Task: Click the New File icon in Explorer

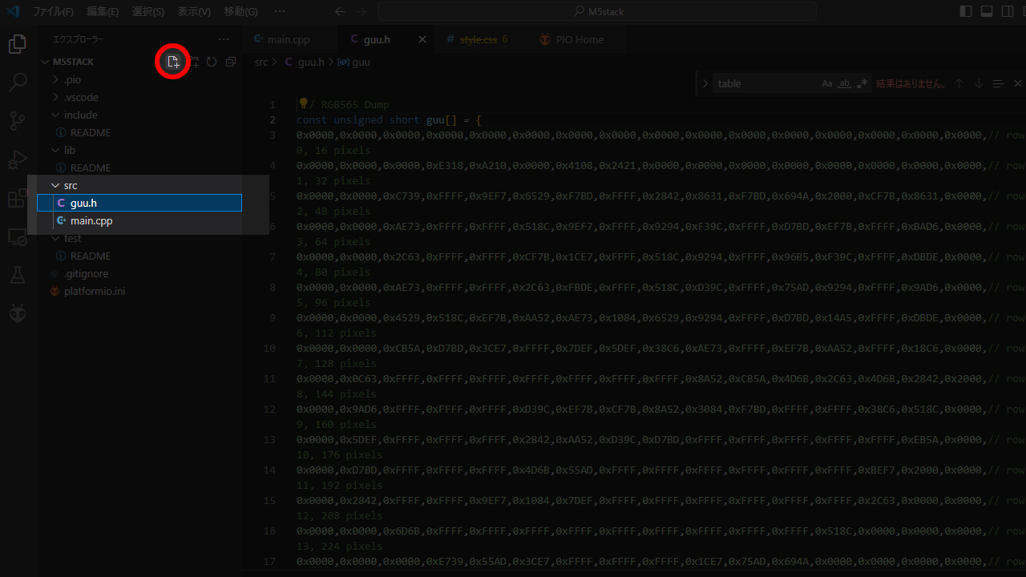Action: pos(172,63)
